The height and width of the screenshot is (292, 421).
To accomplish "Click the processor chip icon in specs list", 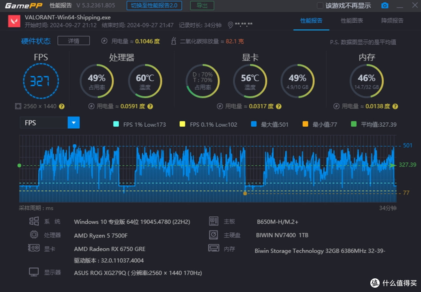I will pos(34,235).
